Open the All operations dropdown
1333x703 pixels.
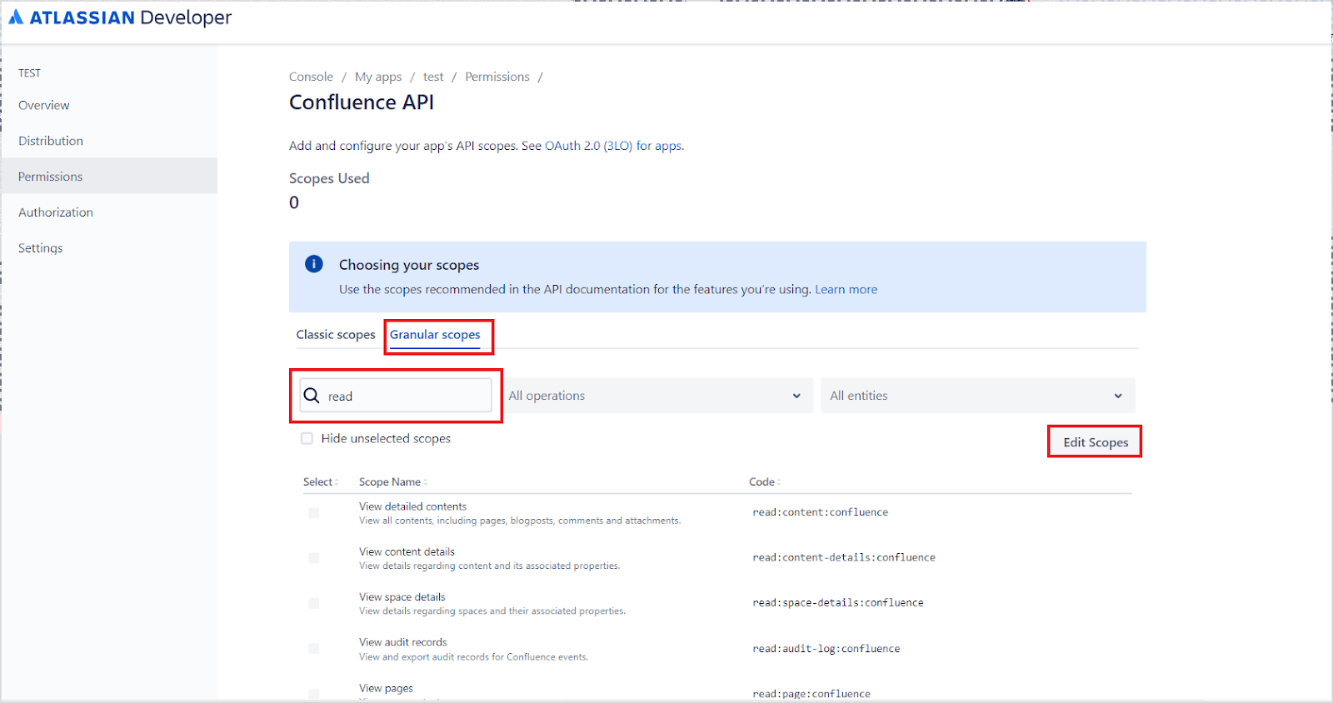pos(657,396)
